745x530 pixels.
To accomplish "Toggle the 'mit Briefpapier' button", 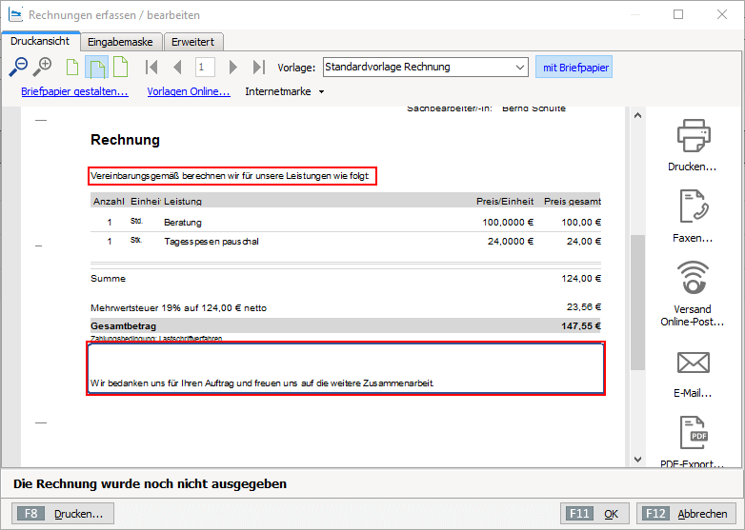I will pyautogui.click(x=574, y=67).
